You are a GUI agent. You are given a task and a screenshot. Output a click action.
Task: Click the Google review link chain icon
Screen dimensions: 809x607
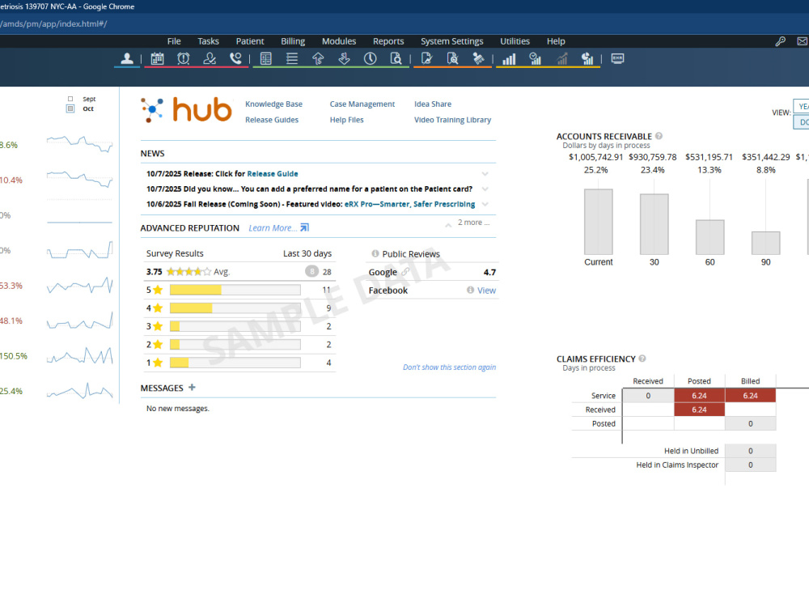(405, 271)
